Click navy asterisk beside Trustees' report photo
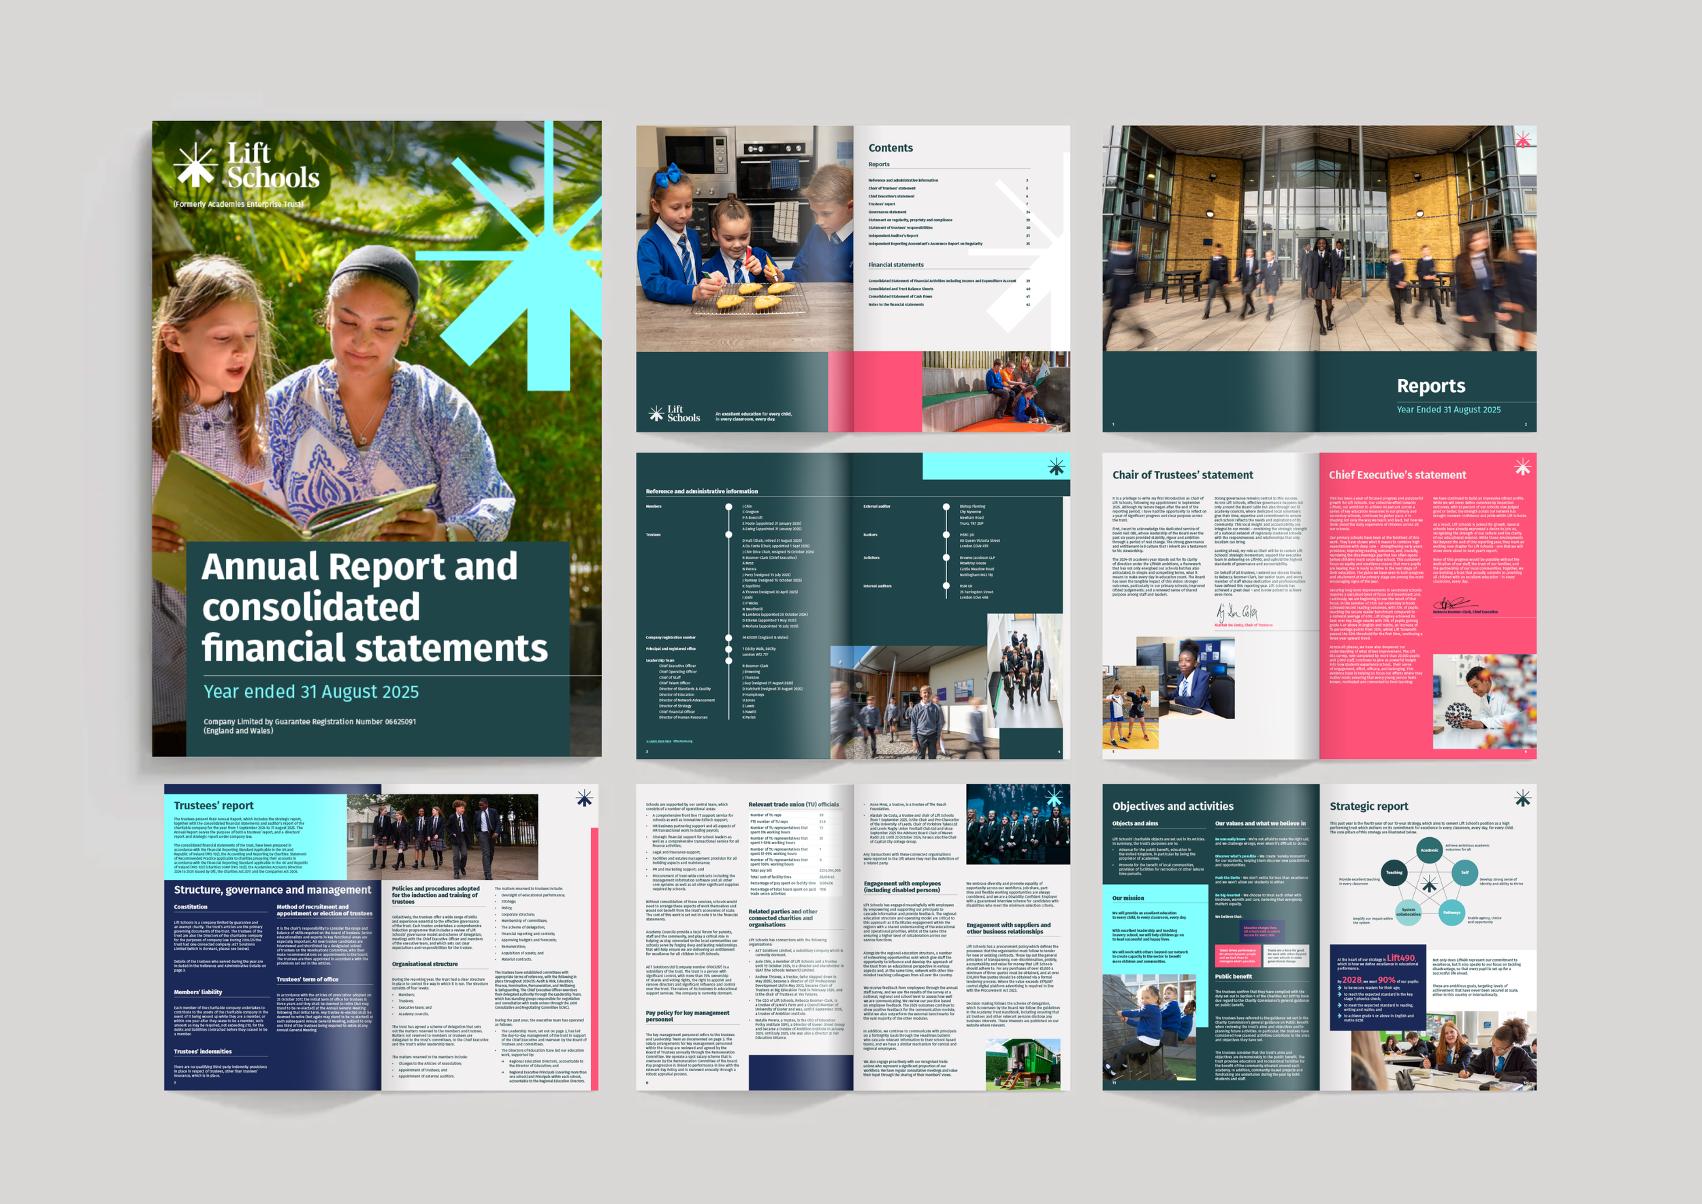Image resolution: width=1702 pixels, height=1204 pixels. pyautogui.click(x=584, y=798)
